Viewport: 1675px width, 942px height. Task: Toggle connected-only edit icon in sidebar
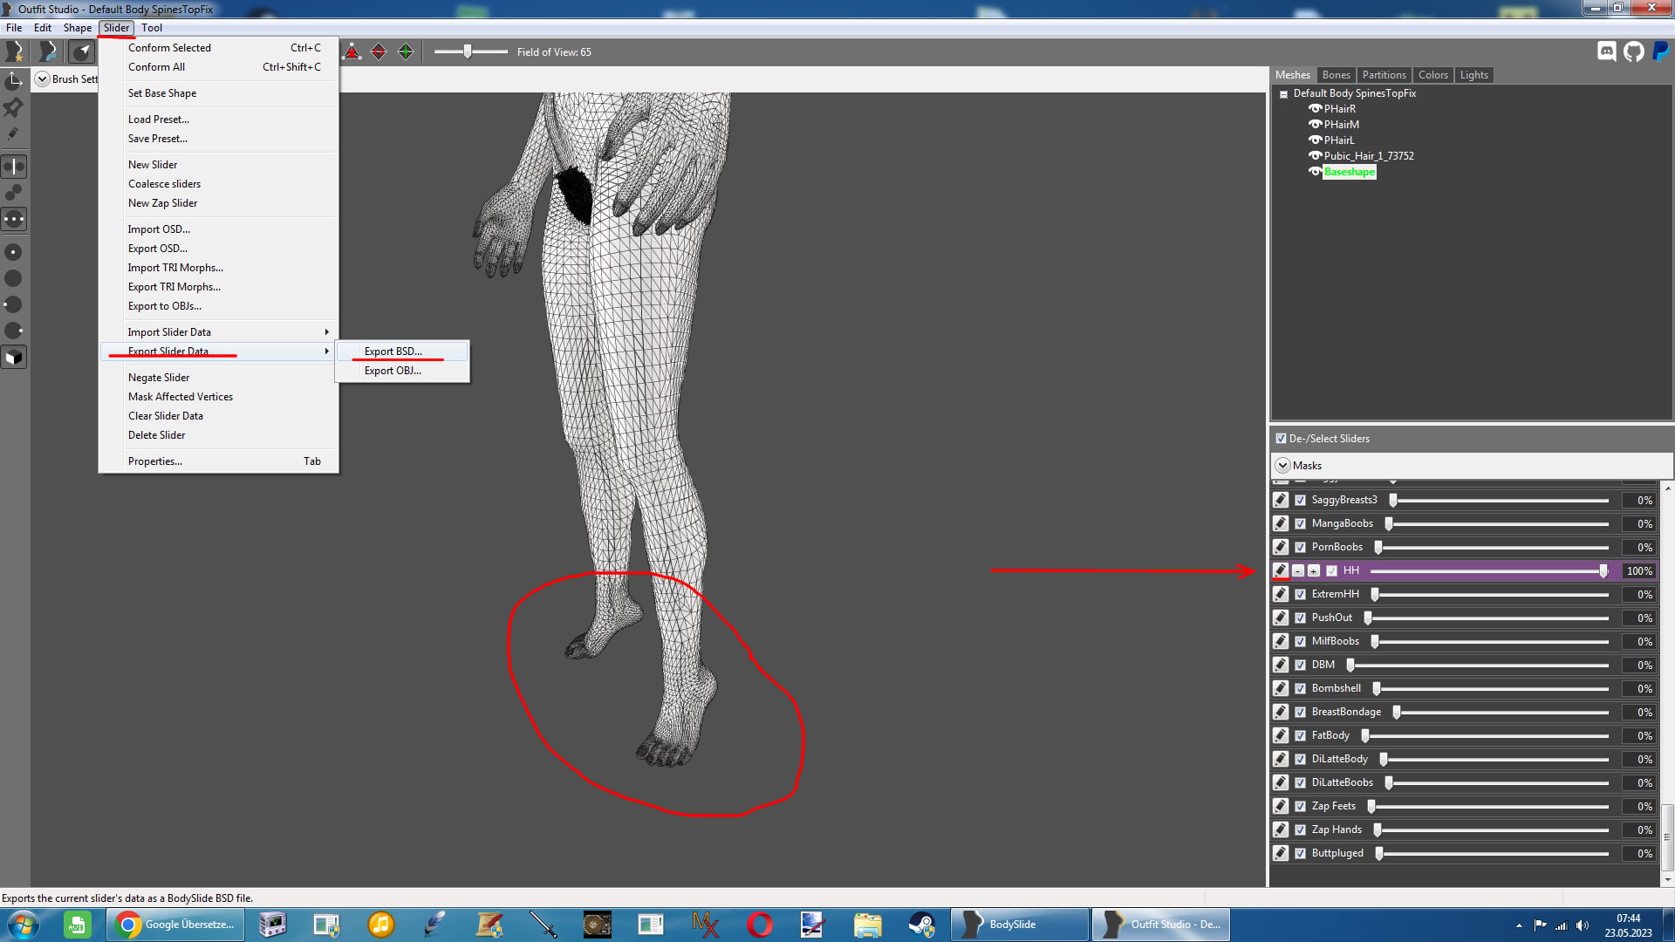(x=14, y=192)
